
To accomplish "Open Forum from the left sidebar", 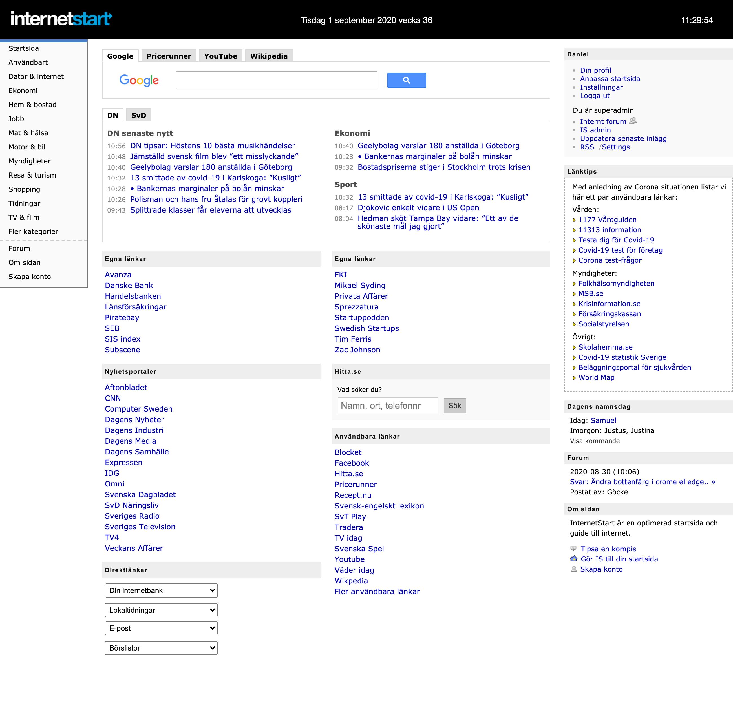I will click(x=19, y=248).
